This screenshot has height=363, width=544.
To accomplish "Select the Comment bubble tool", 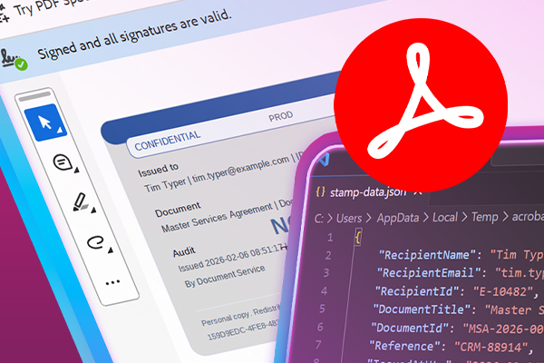I will (x=62, y=162).
